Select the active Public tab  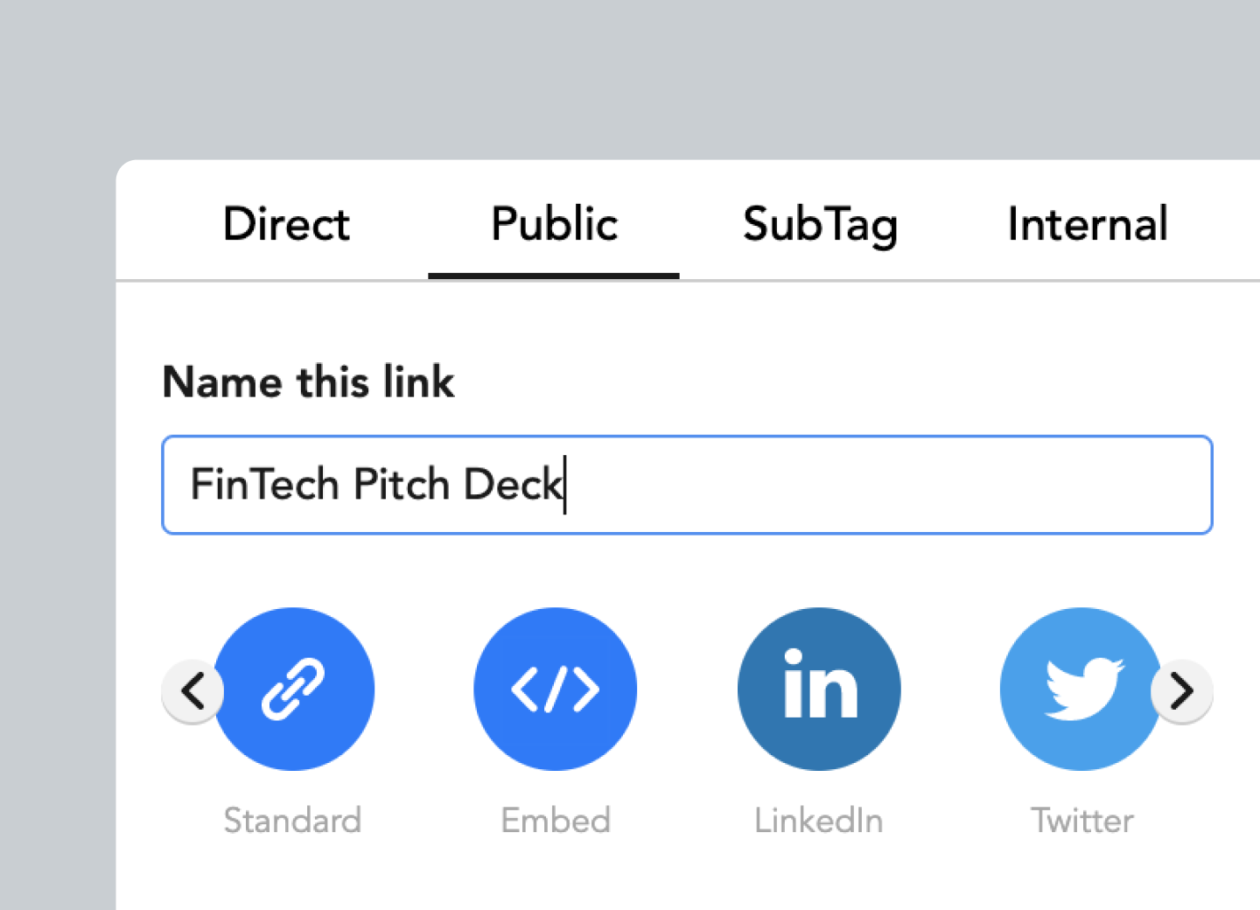[x=553, y=225]
